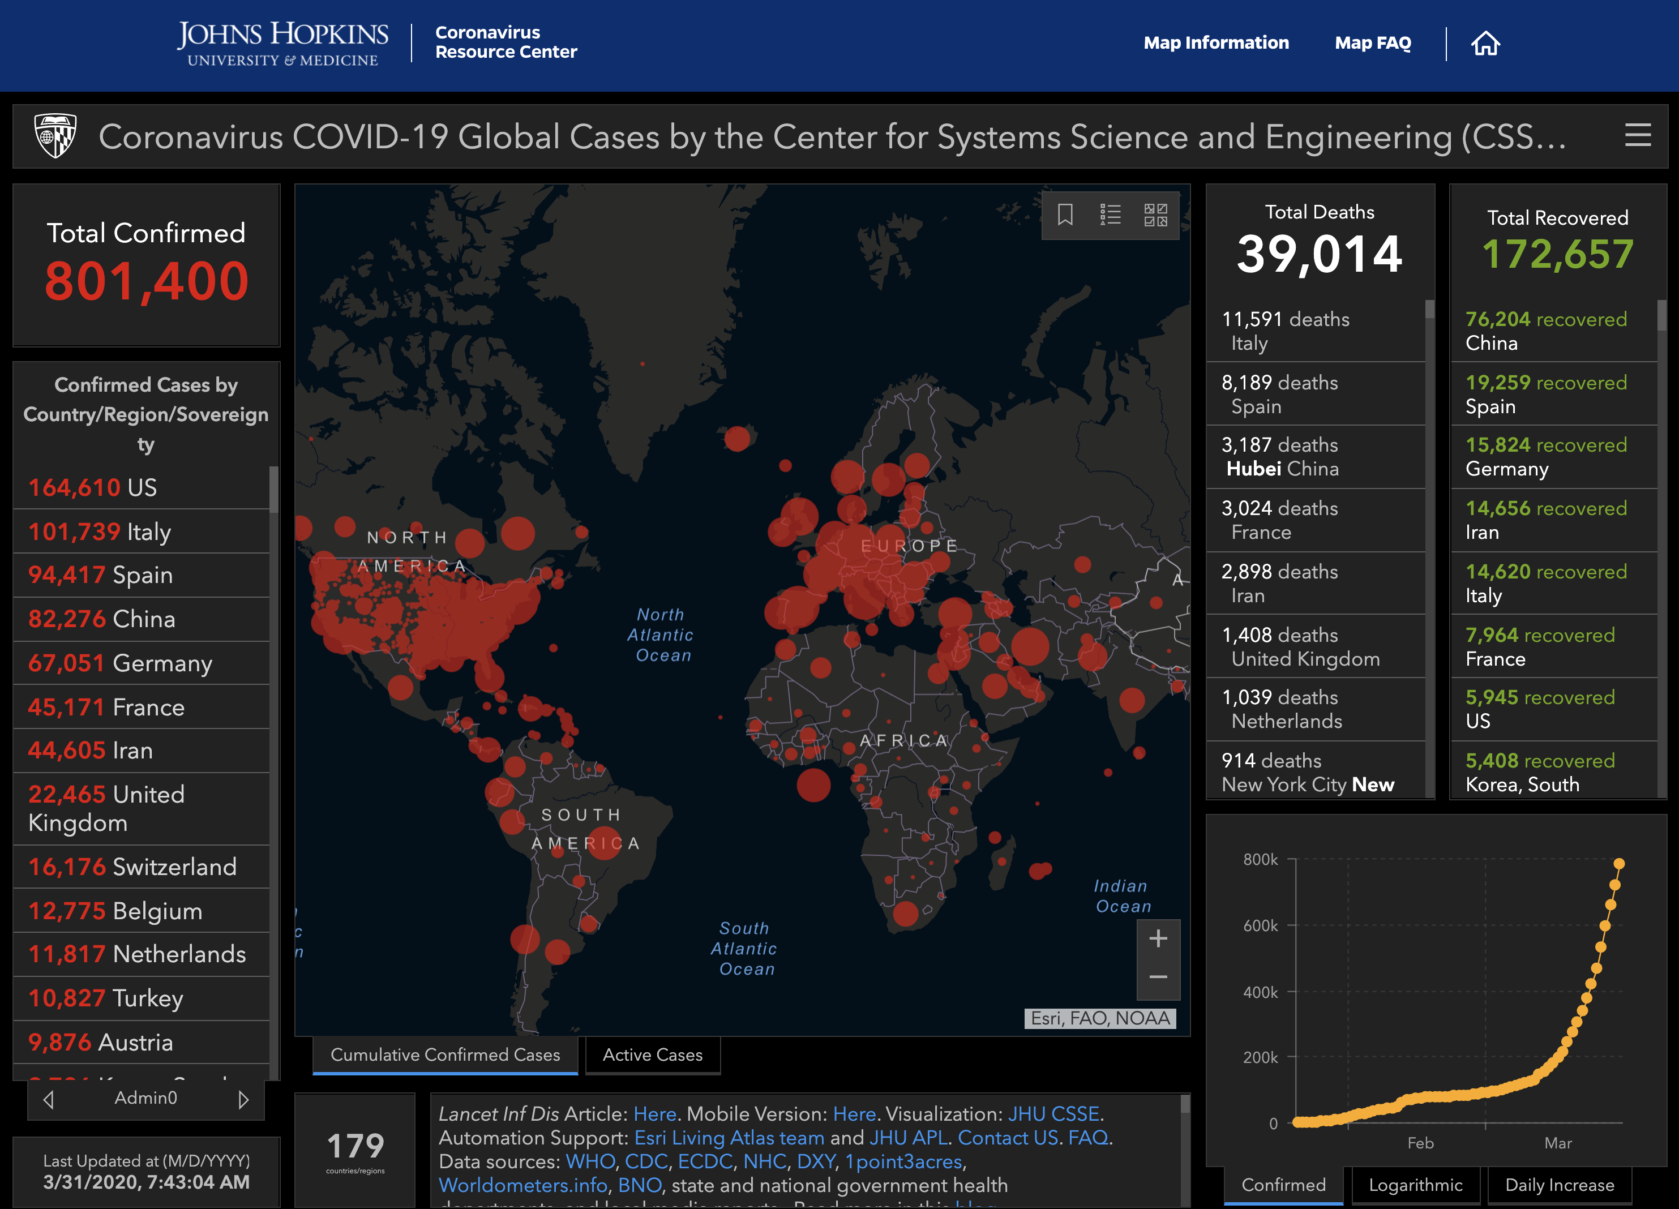Select 101,739 Italy row

click(x=140, y=531)
